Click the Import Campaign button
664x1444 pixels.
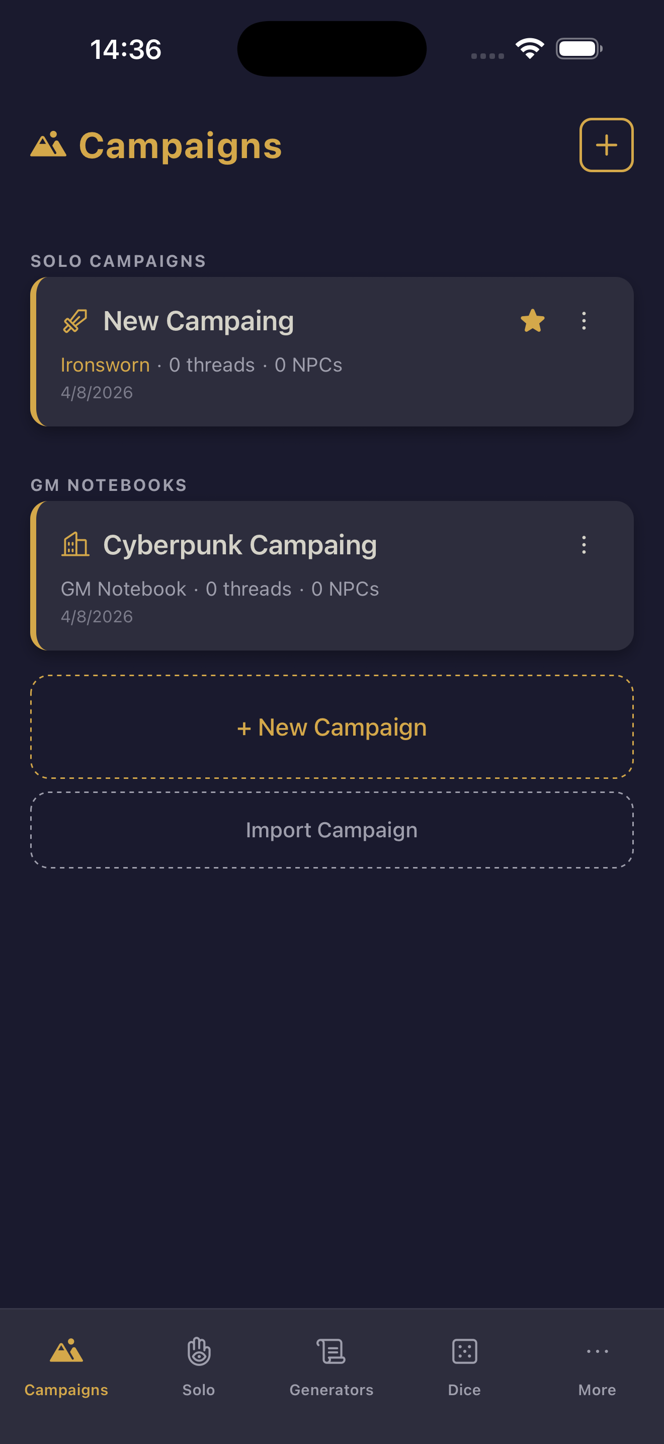tap(332, 830)
